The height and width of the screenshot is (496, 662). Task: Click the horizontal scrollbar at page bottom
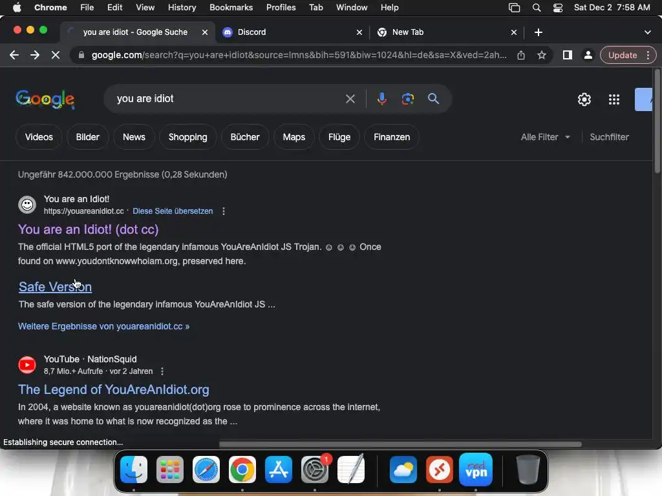tap(400, 444)
